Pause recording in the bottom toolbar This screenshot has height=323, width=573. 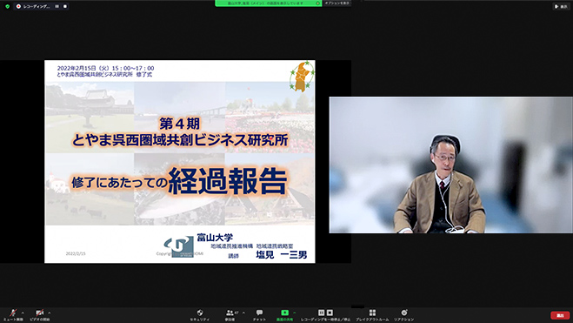coord(321,313)
